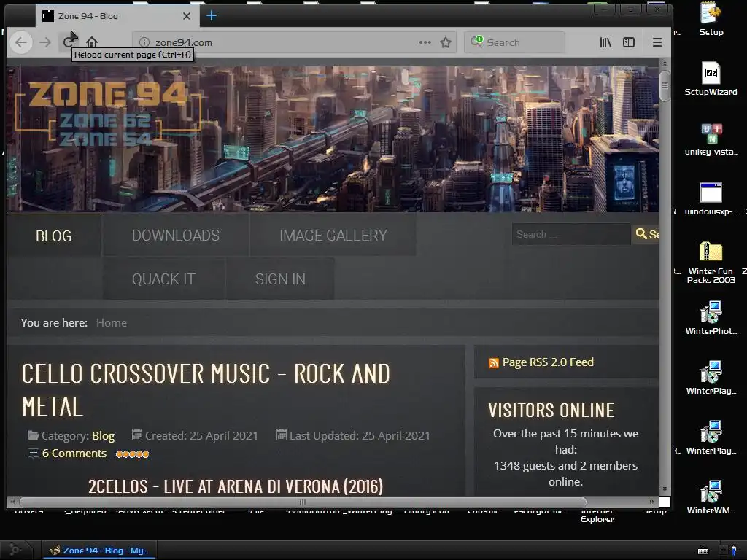Select the windowsxp desktop icon
The image size is (747, 560).
click(711, 198)
